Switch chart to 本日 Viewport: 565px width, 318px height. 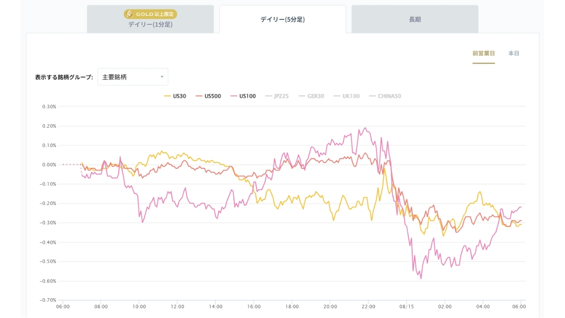click(x=513, y=53)
